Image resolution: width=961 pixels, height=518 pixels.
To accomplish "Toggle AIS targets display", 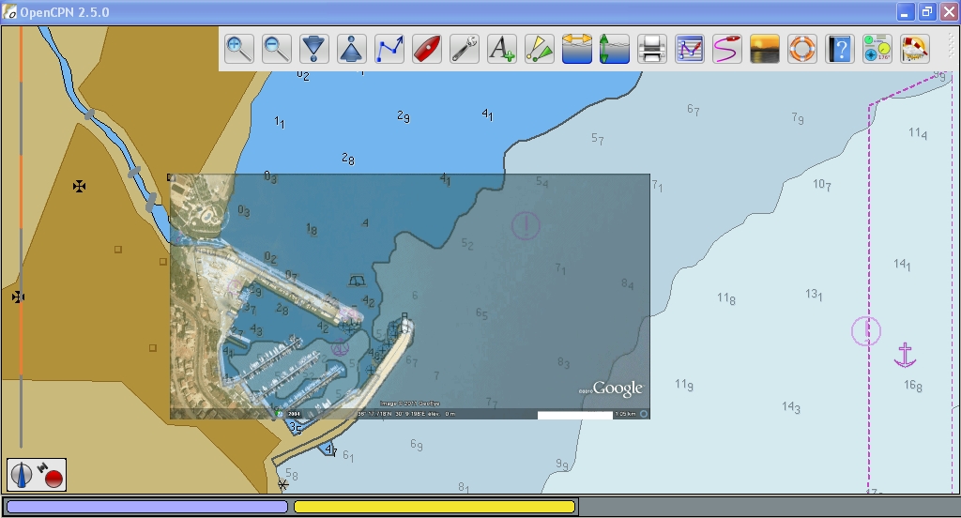I will pyautogui.click(x=540, y=49).
